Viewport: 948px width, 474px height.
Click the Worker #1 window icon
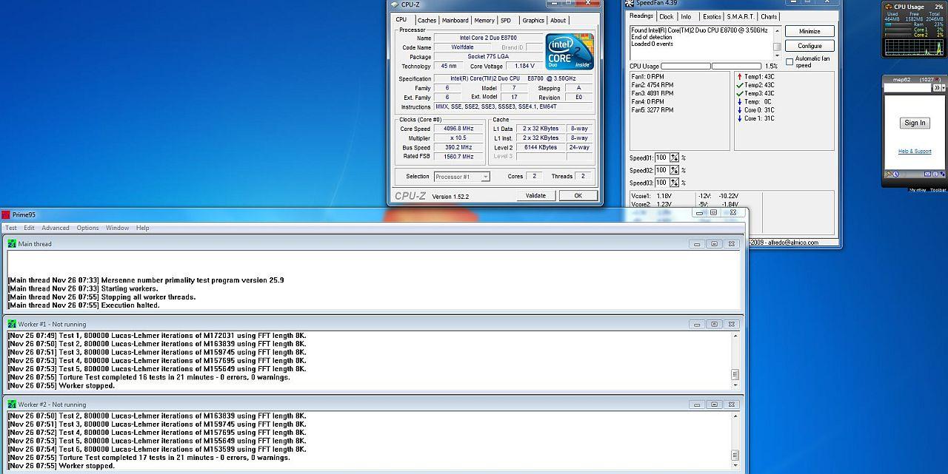(x=12, y=324)
